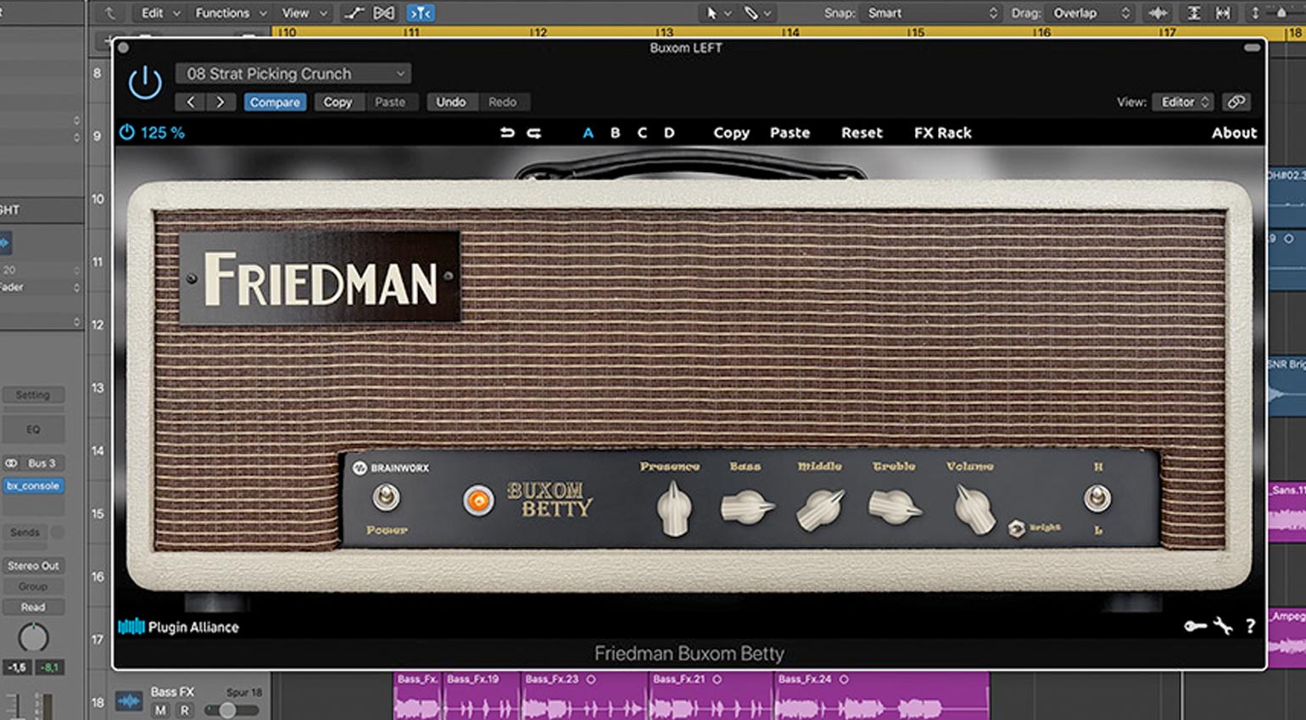This screenshot has height=720, width=1306.
Task: Open the wrench settings icon
Action: (1223, 626)
